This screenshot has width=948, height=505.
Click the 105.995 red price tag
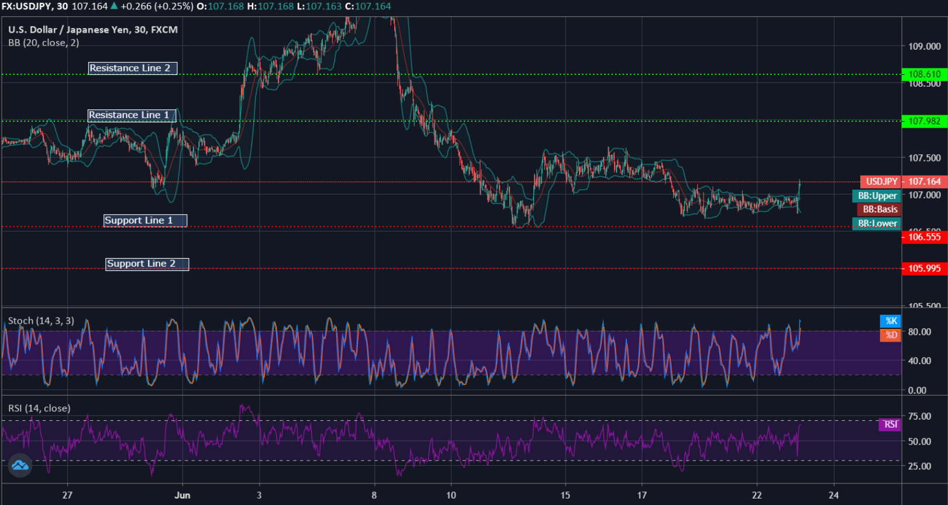coord(925,269)
